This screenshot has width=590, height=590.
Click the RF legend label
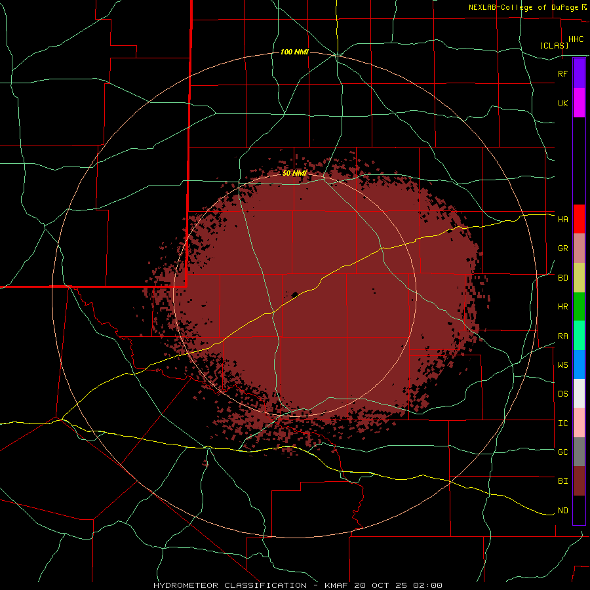[x=562, y=73]
